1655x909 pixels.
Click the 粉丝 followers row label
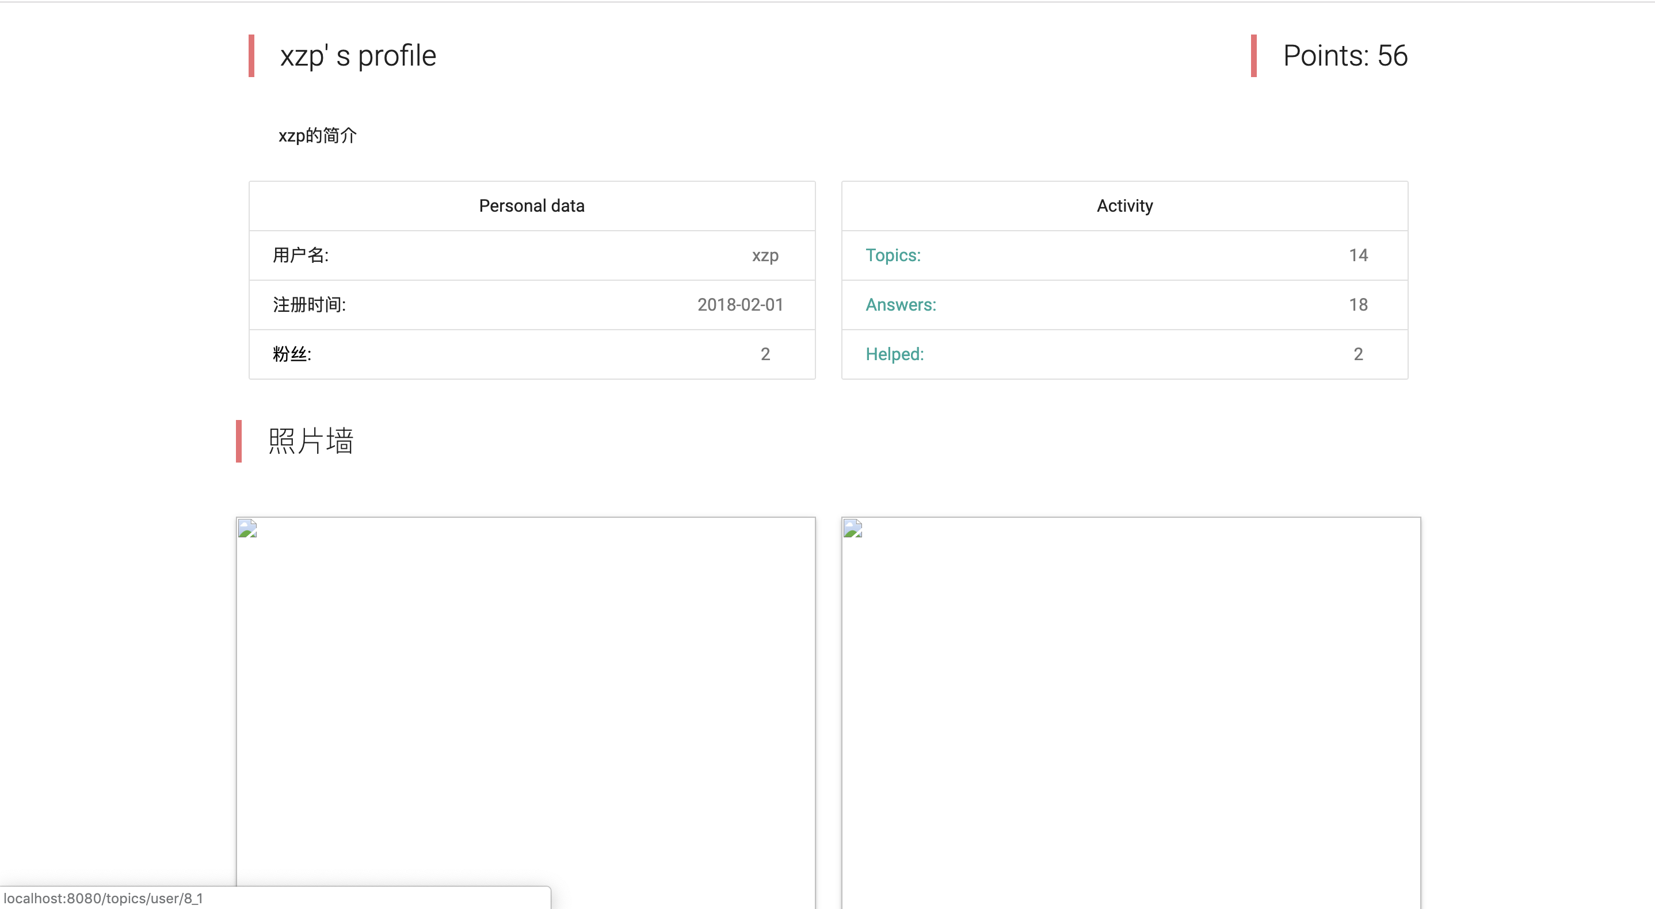pos(292,354)
